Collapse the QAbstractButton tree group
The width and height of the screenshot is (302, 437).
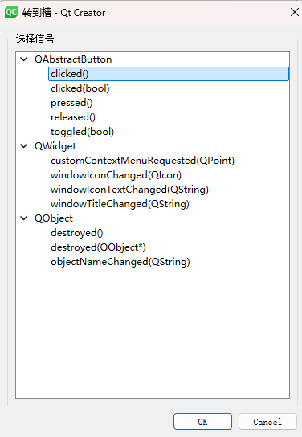tap(24, 59)
